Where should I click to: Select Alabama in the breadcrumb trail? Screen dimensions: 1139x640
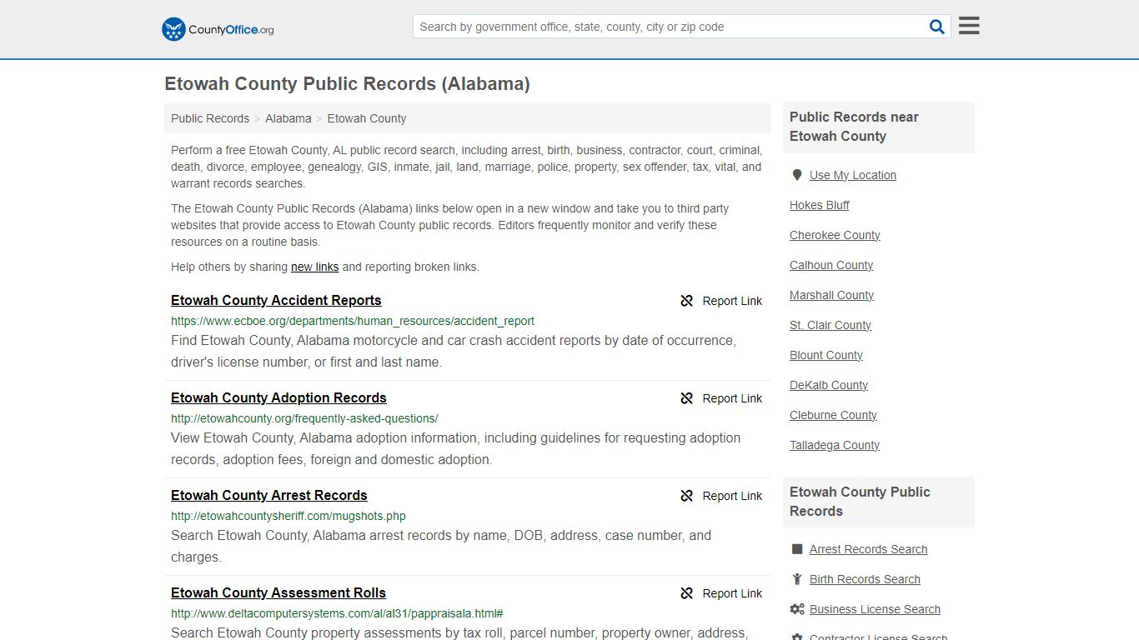coord(288,118)
